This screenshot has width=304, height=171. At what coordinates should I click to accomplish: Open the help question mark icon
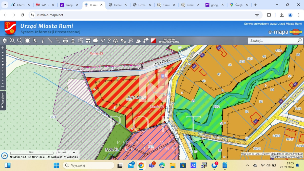109,41
